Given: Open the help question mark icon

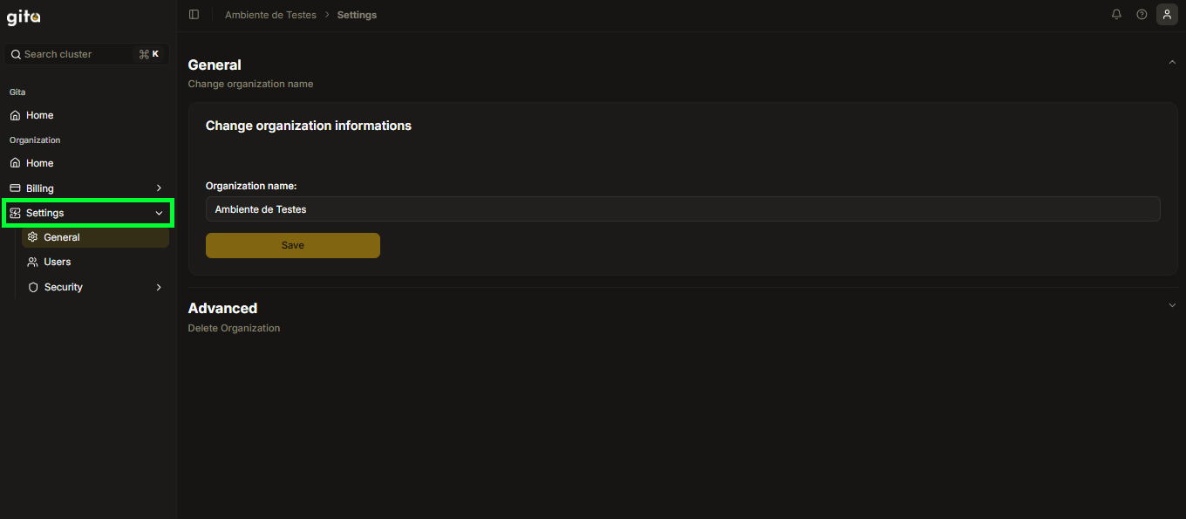Looking at the screenshot, I should [x=1142, y=15].
